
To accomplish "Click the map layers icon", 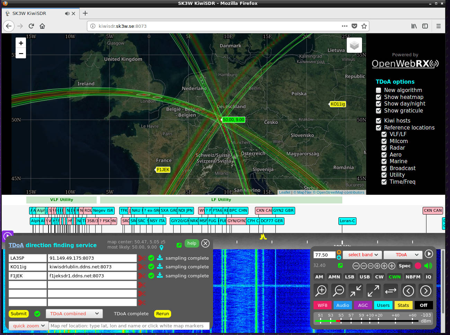I will [x=354, y=45].
